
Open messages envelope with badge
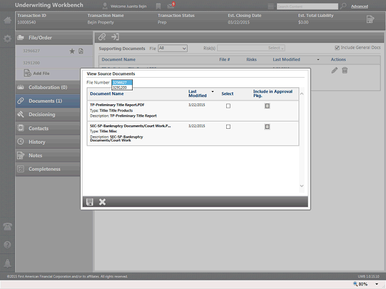(171, 5)
